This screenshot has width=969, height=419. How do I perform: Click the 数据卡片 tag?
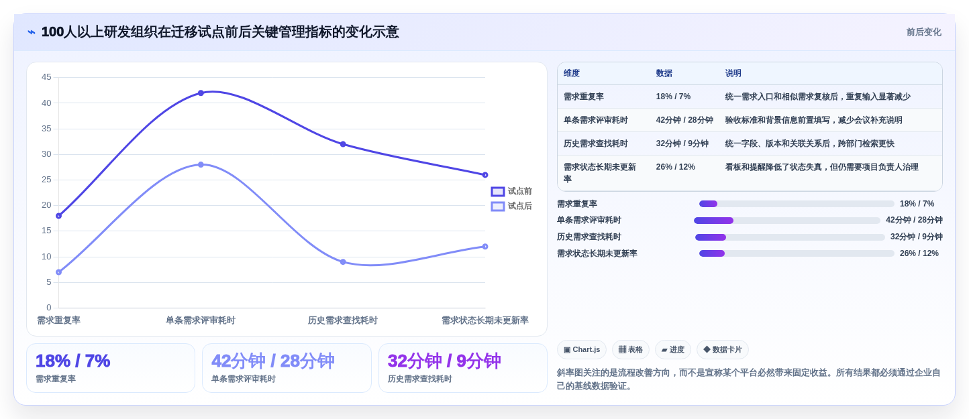pyautogui.click(x=722, y=349)
